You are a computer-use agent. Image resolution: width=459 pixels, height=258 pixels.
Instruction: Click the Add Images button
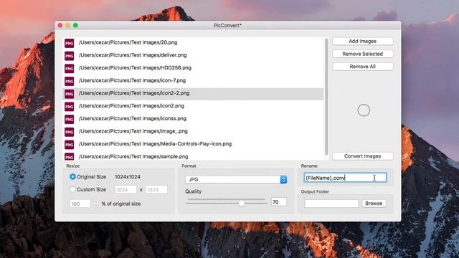[x=363, y=42]
